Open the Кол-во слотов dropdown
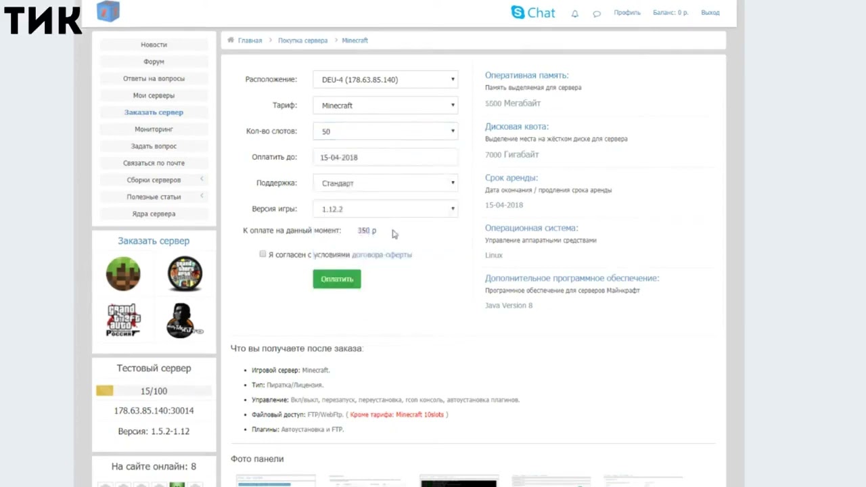This screenshot has height=487, width=866. click(385, 131)
